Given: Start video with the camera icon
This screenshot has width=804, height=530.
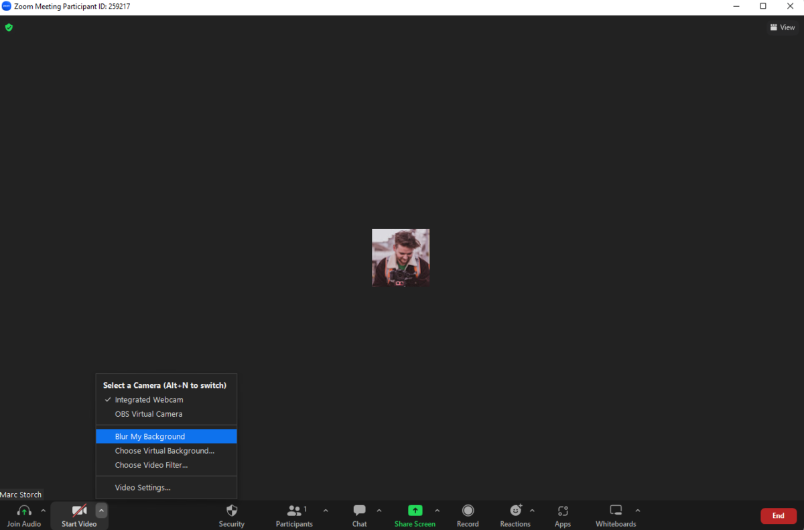Looking at the screenshot, I should pos(79,511).
